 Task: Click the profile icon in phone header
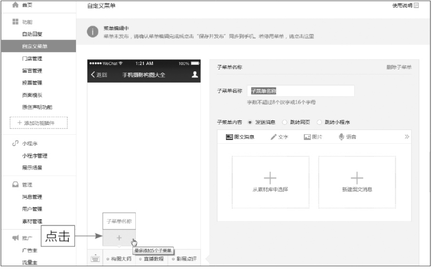pos(194,75)
